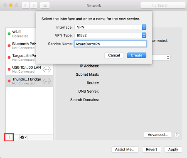The width and height of the screenshot is (187, 158).
Task: Apply the network settings
Action: pyautogui.click(x=173, y=149)
